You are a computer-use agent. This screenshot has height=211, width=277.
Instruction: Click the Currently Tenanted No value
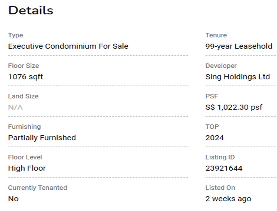(13, 199)
